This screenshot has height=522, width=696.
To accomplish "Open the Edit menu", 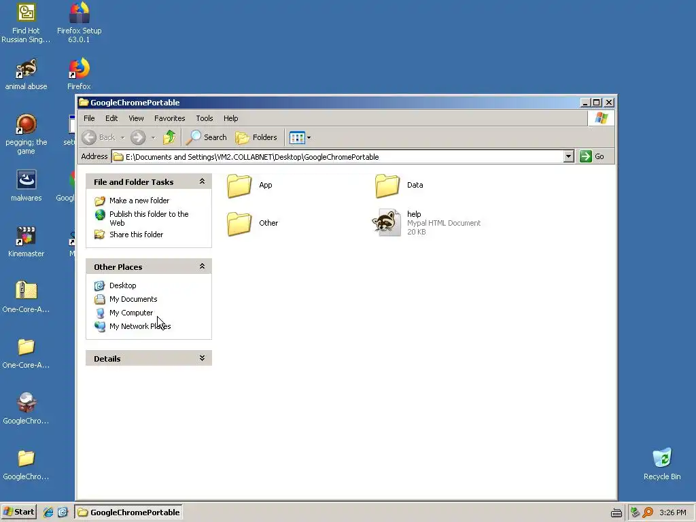I will click(111, 118).
